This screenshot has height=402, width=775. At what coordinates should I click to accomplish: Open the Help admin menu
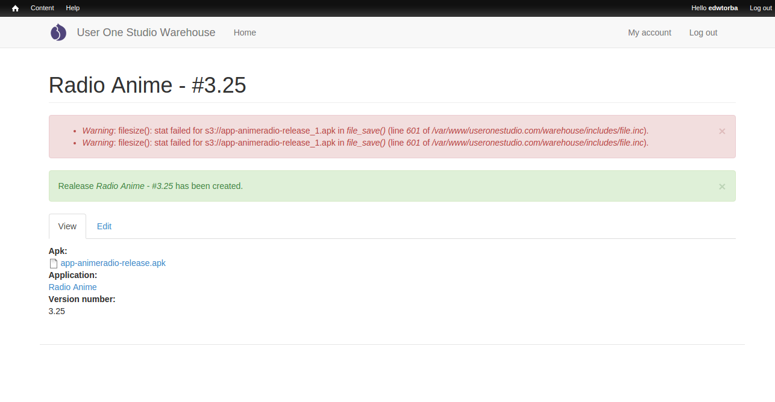pos(72,8)
